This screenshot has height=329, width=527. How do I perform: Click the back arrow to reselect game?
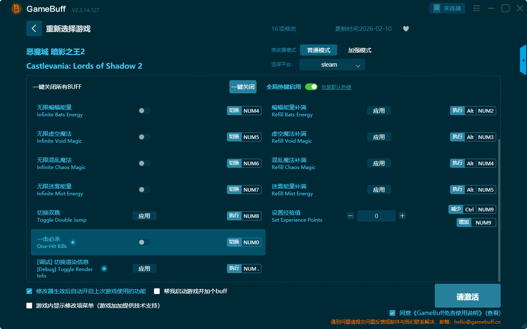coord(34,28)
